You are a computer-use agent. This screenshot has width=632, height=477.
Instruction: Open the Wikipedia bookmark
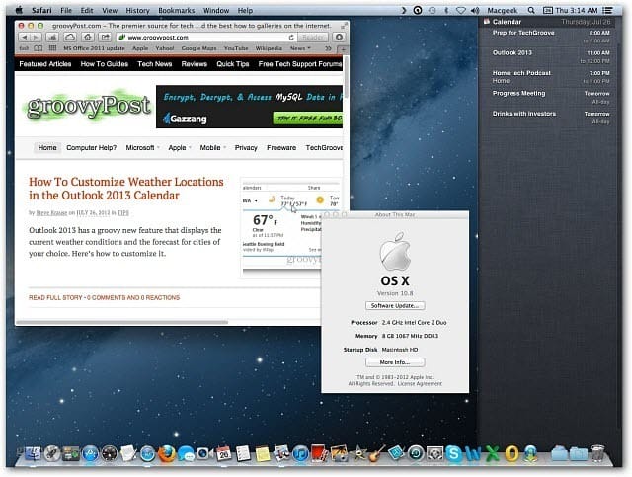(x=269, y=48)
